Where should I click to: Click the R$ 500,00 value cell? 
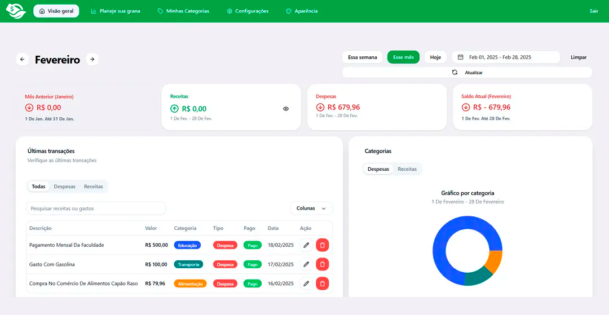pos(157,245)
